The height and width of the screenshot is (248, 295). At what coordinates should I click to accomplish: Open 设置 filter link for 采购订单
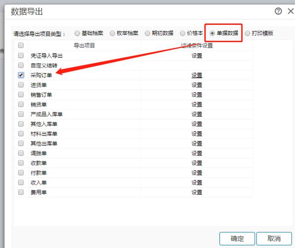pos(197,75)
